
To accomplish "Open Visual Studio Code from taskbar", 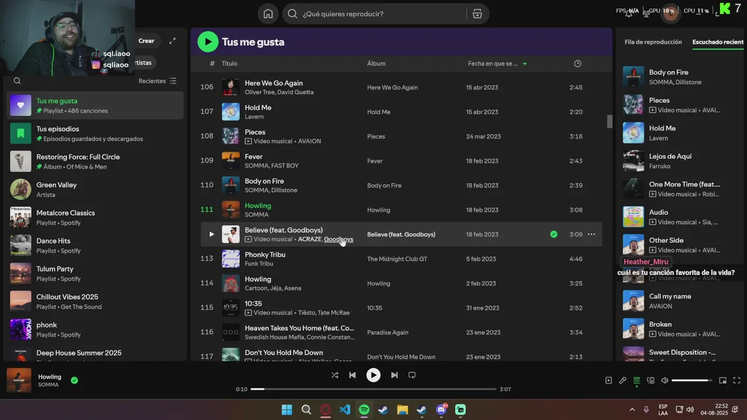I will point(344,410).
